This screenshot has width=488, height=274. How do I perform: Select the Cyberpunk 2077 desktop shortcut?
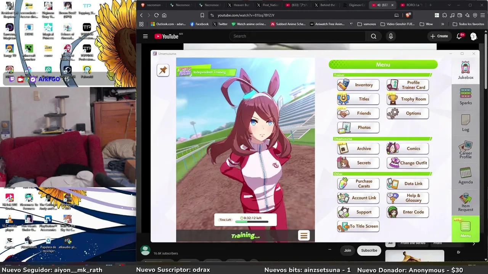pos(67,202)
